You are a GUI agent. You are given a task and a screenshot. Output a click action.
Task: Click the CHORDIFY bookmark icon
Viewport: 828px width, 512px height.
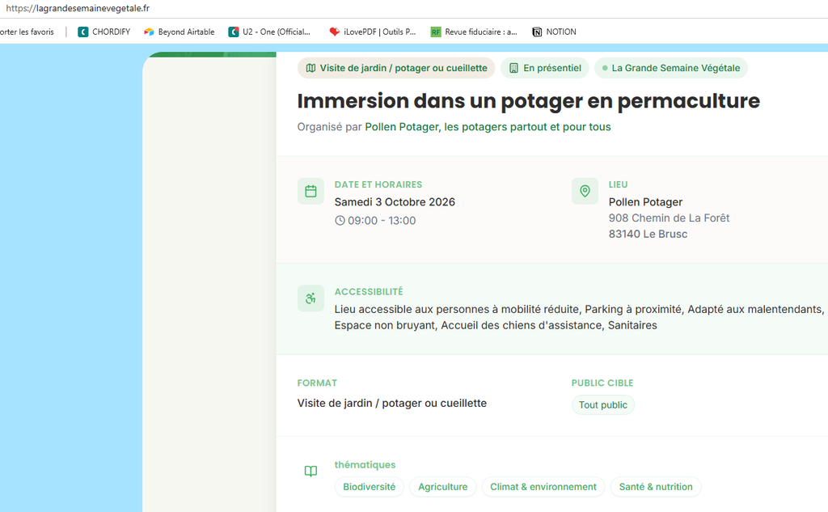coord(83,32)
